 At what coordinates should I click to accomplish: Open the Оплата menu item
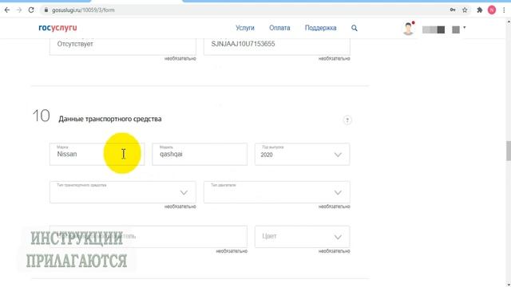(x=279, y=28)
